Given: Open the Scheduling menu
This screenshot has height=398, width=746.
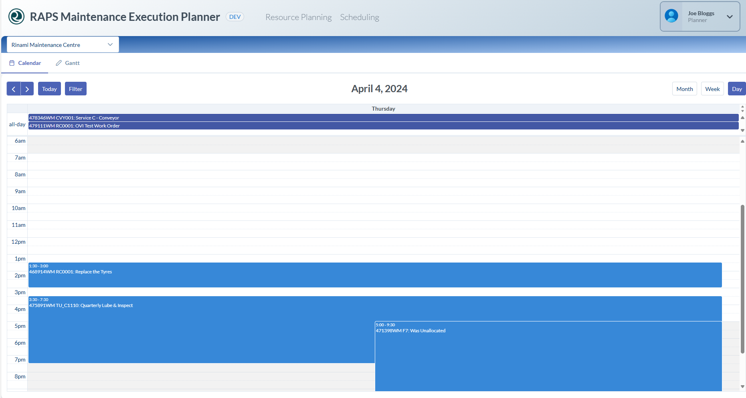Looking at the screenshot, I should (x=359, y=17).
